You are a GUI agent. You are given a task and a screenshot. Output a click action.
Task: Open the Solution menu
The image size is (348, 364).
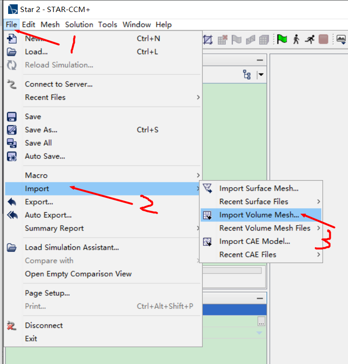(79, 24)
